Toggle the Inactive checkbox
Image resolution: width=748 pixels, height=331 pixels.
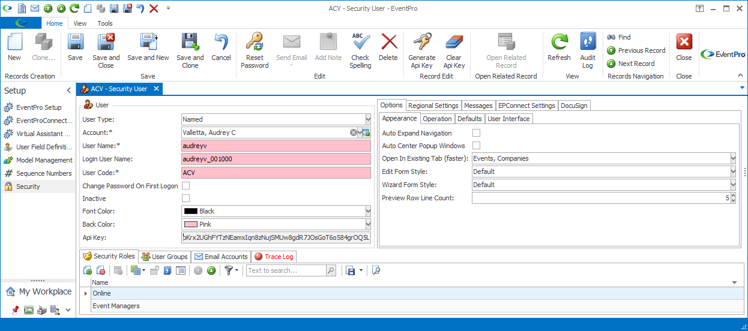(x=185, y=198)
